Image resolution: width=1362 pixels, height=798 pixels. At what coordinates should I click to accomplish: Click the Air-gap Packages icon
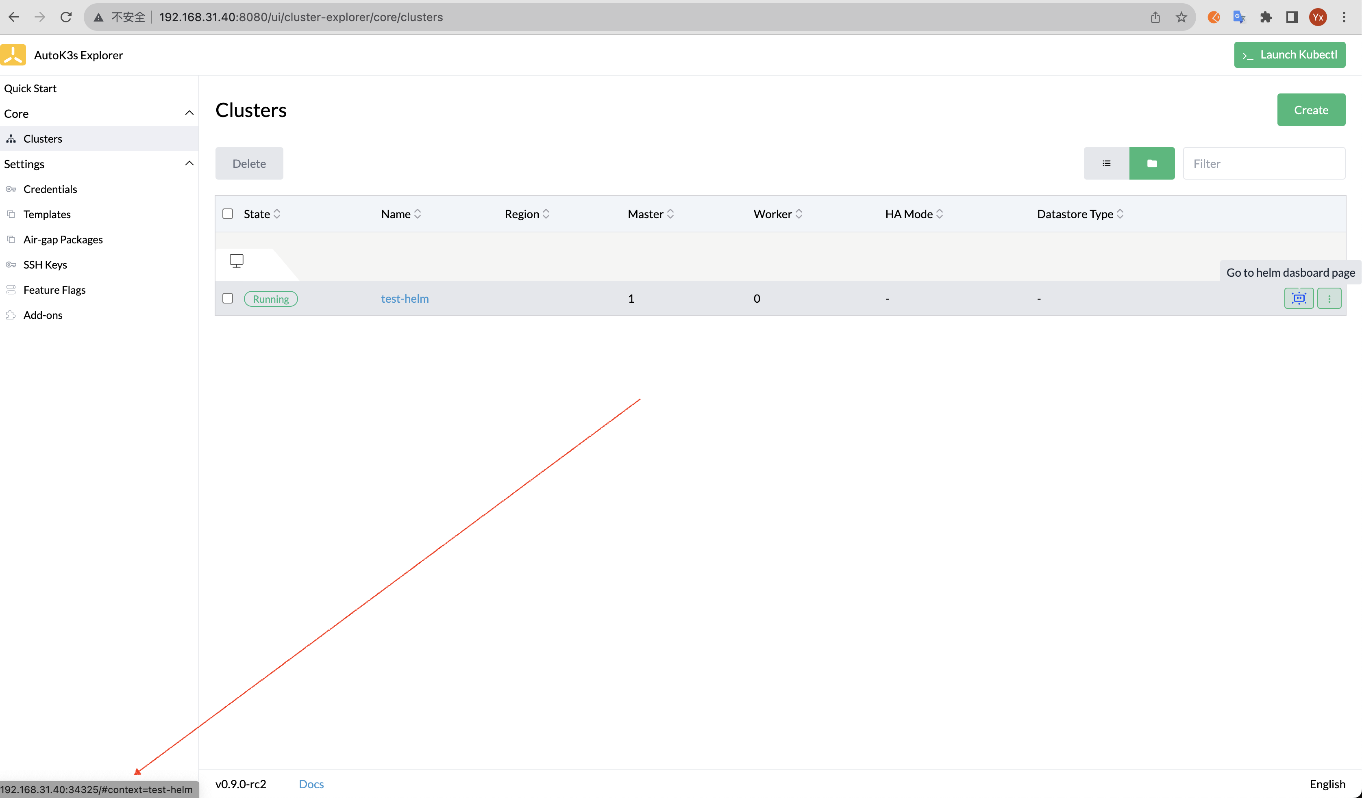pyautogui.click(x=11, y=239)
